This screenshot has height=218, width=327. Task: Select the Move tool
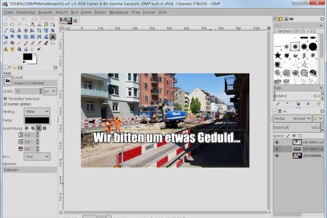tap(25, 31)
